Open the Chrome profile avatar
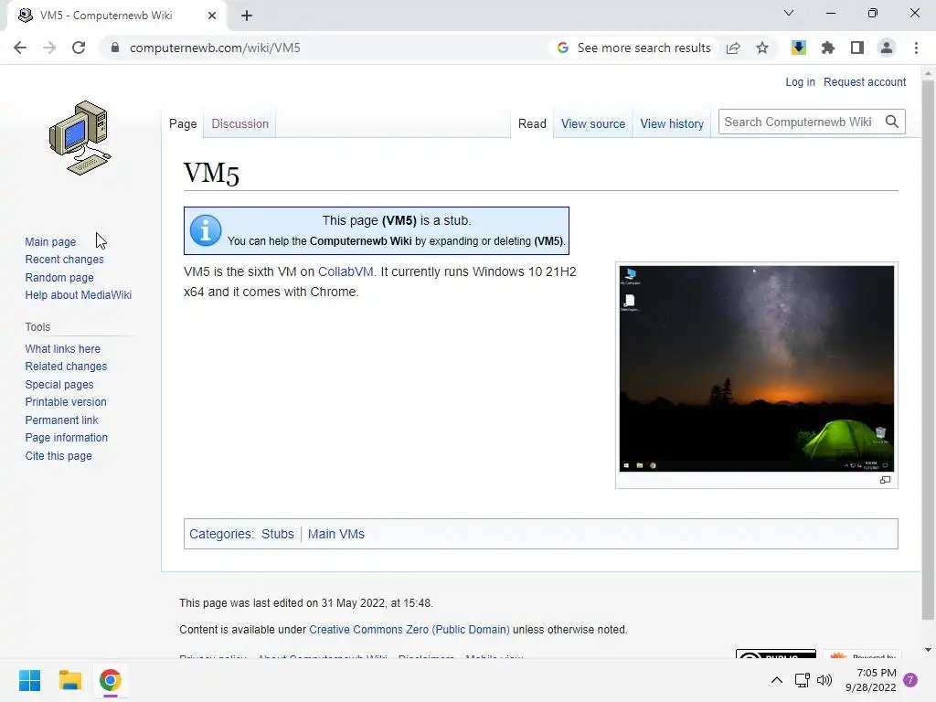This screenshot has width=936, height=702. (x=887, y=48)
